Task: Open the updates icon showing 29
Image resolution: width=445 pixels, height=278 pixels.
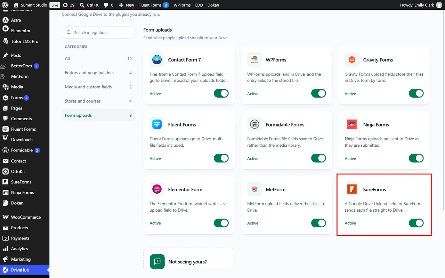Action: pyautogui.click(x=68, y=5)
